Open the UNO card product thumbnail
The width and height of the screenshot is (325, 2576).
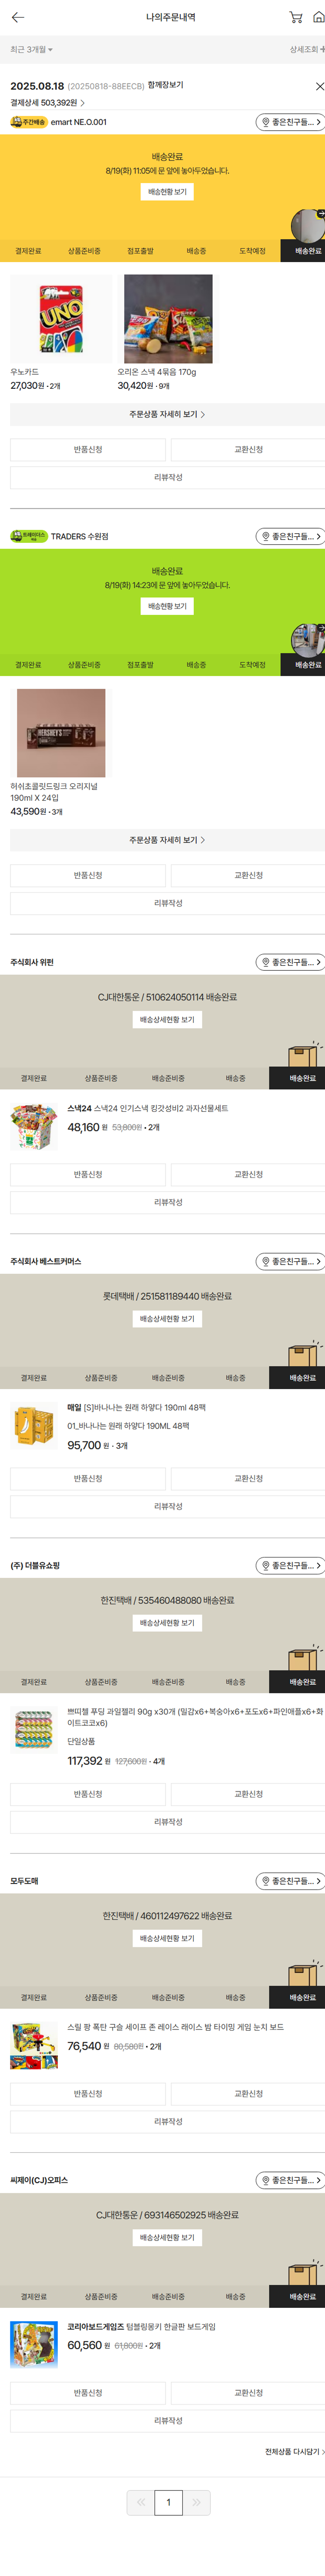pos(61,319)
